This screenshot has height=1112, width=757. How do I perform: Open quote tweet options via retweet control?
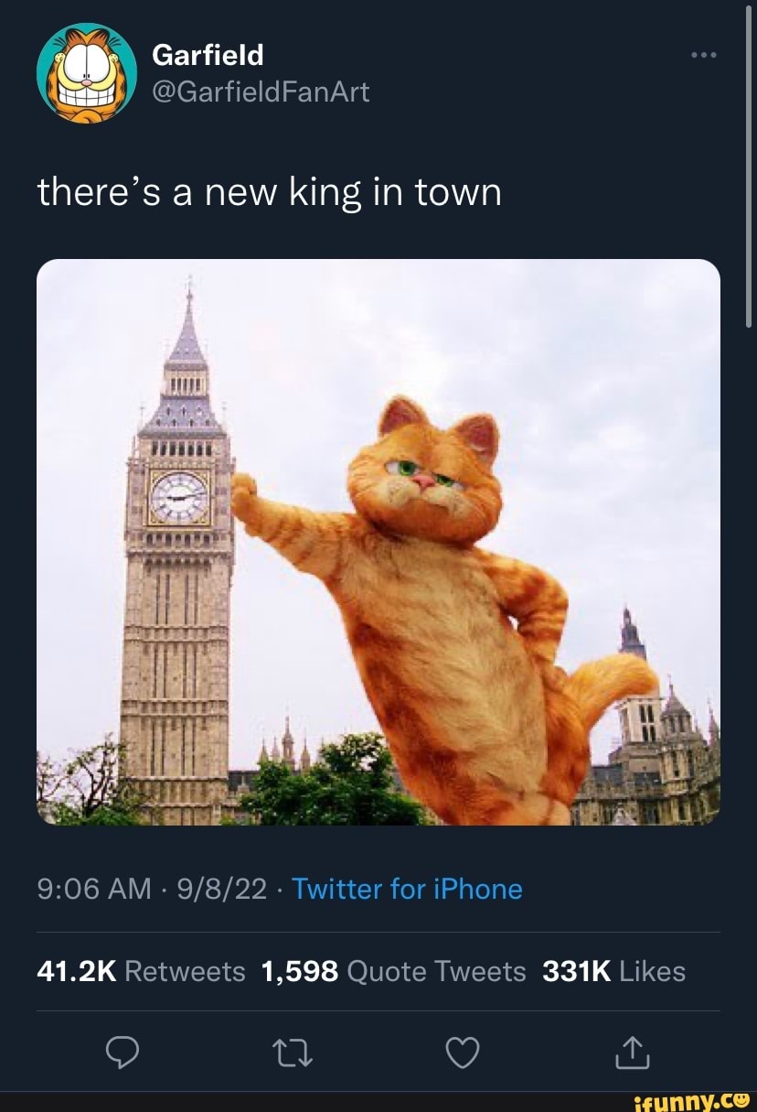point(293,1052)
